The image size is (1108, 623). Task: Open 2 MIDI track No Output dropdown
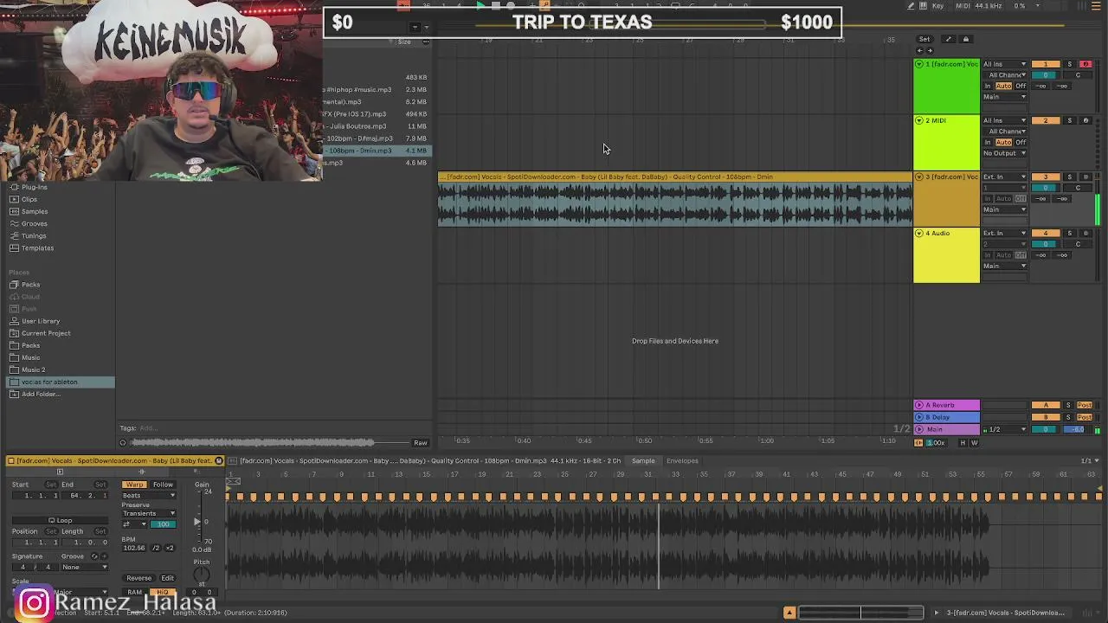coord(1004,153)
